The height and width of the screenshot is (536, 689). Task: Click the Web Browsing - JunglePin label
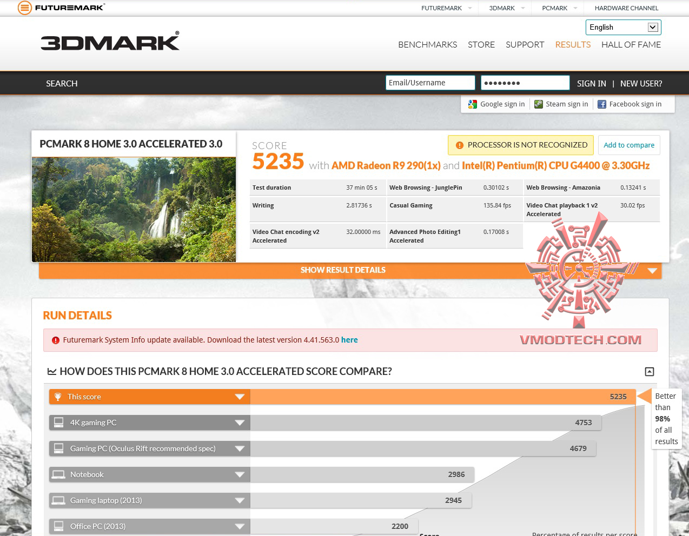[x=426, y=188]
